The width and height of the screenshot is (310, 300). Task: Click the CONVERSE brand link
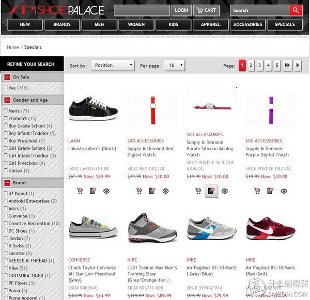(x=79, y=260)
